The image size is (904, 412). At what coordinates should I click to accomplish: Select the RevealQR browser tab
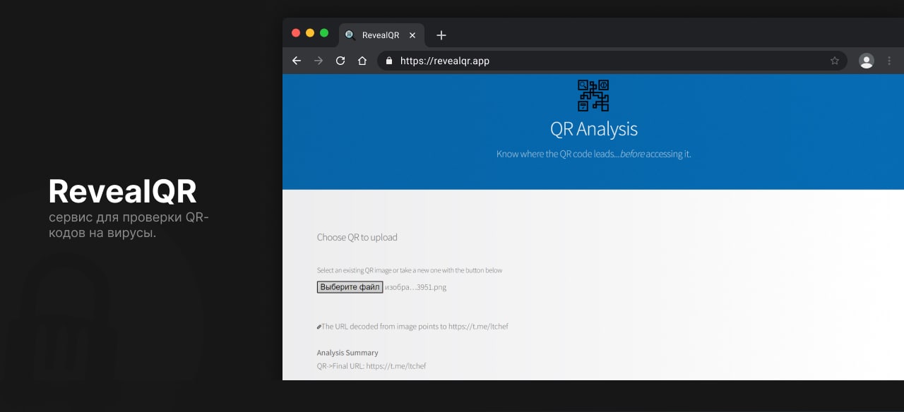[x=381, y=35]
